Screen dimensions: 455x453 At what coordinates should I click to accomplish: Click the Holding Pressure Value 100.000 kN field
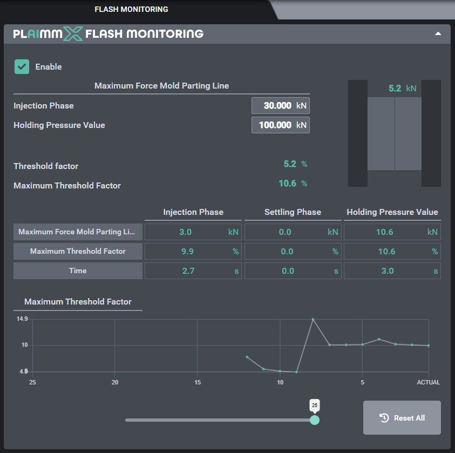point(280,125)
